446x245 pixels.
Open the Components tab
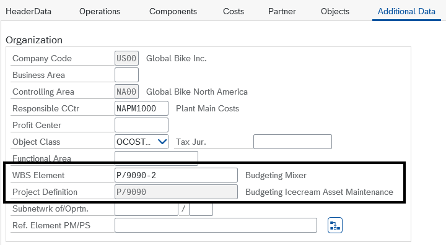173,11
